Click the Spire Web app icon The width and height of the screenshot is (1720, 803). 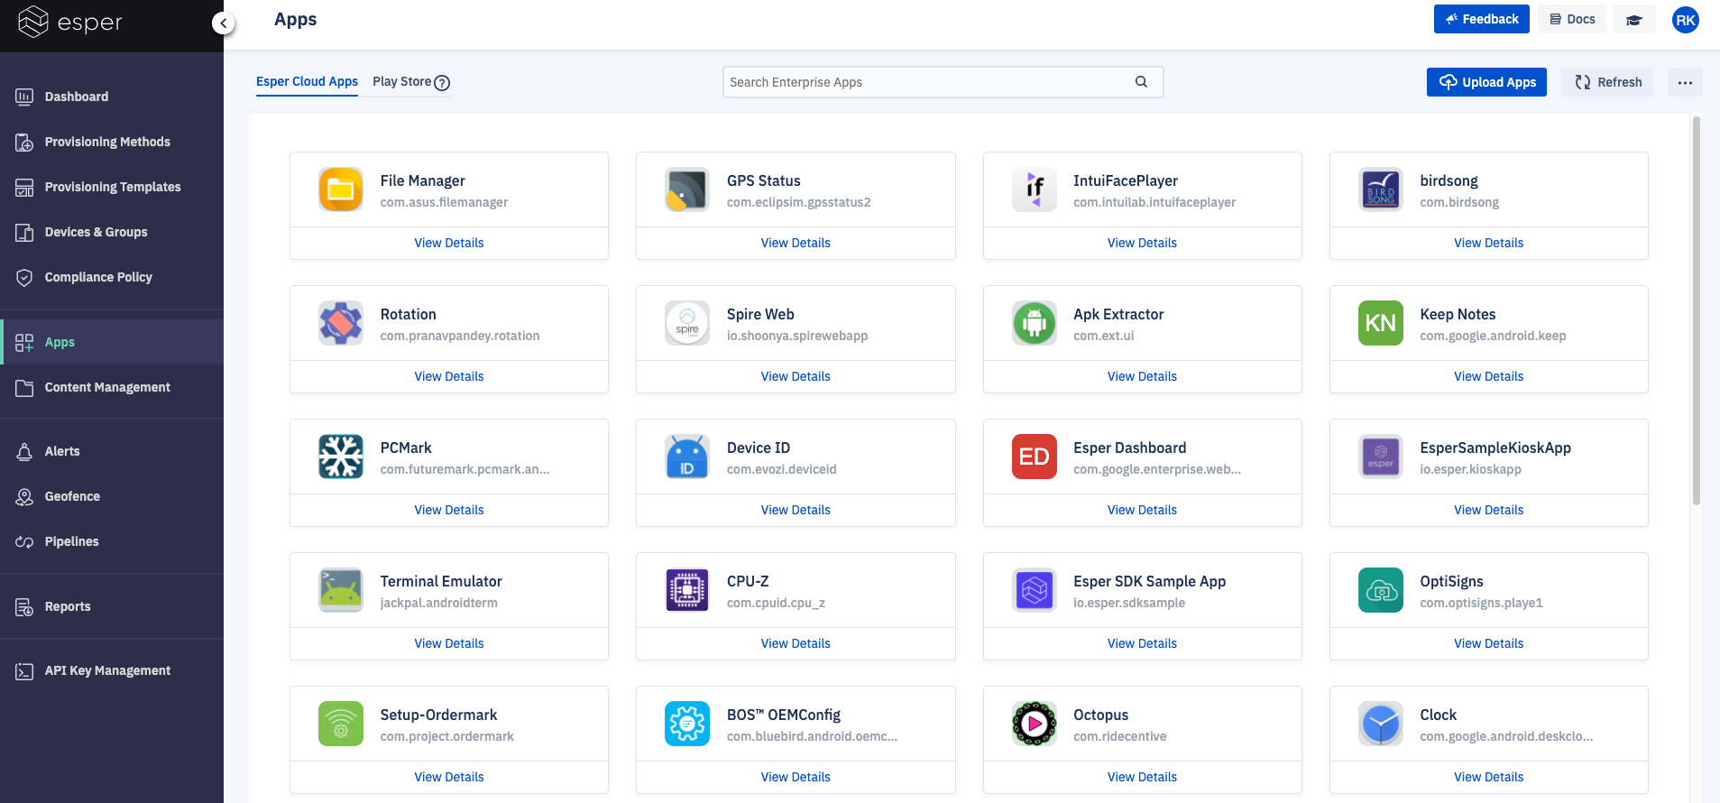687,323
